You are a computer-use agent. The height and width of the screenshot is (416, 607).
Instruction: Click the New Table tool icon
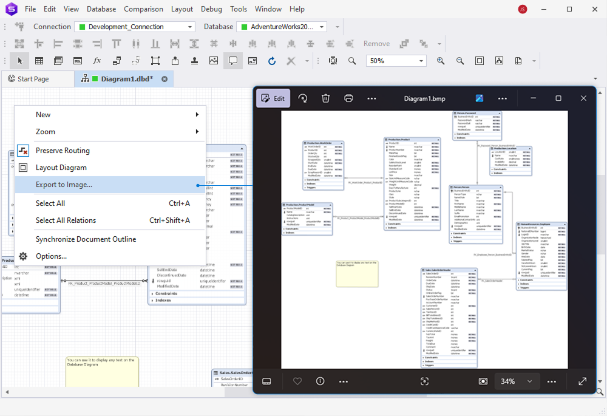coord(39,61)
